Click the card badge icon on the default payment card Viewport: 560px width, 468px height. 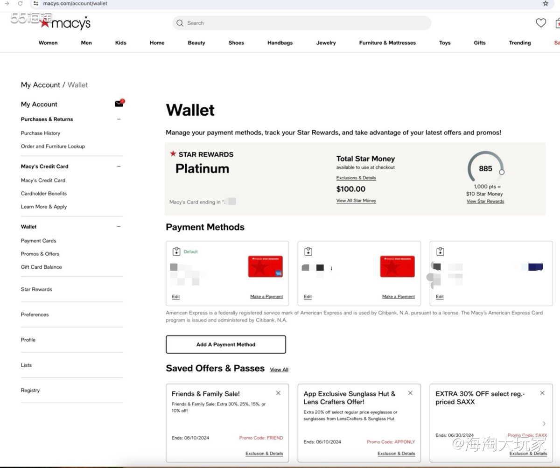point(176,251)
